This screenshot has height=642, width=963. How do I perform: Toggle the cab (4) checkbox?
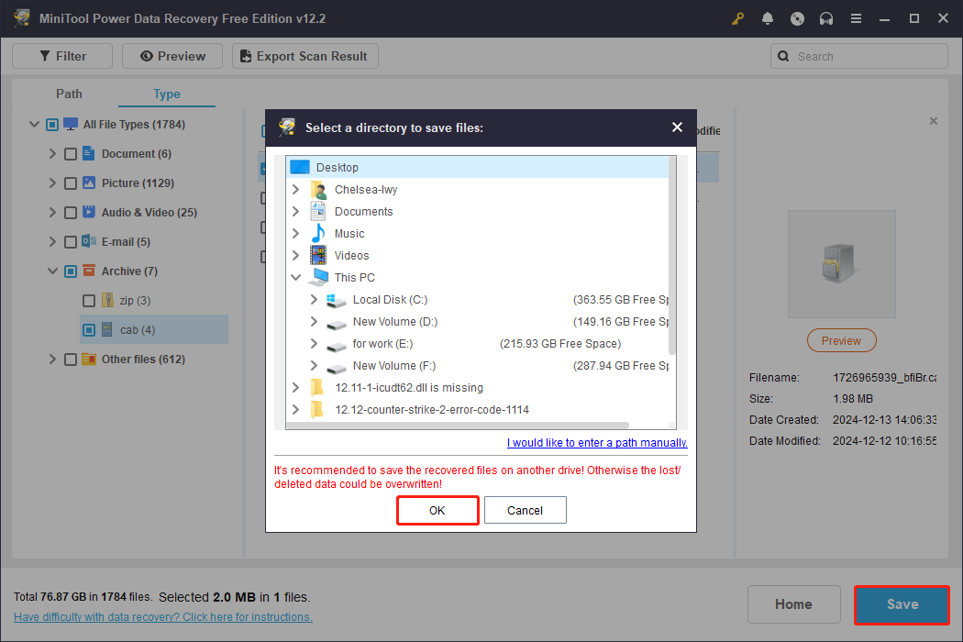pos(89,330)
